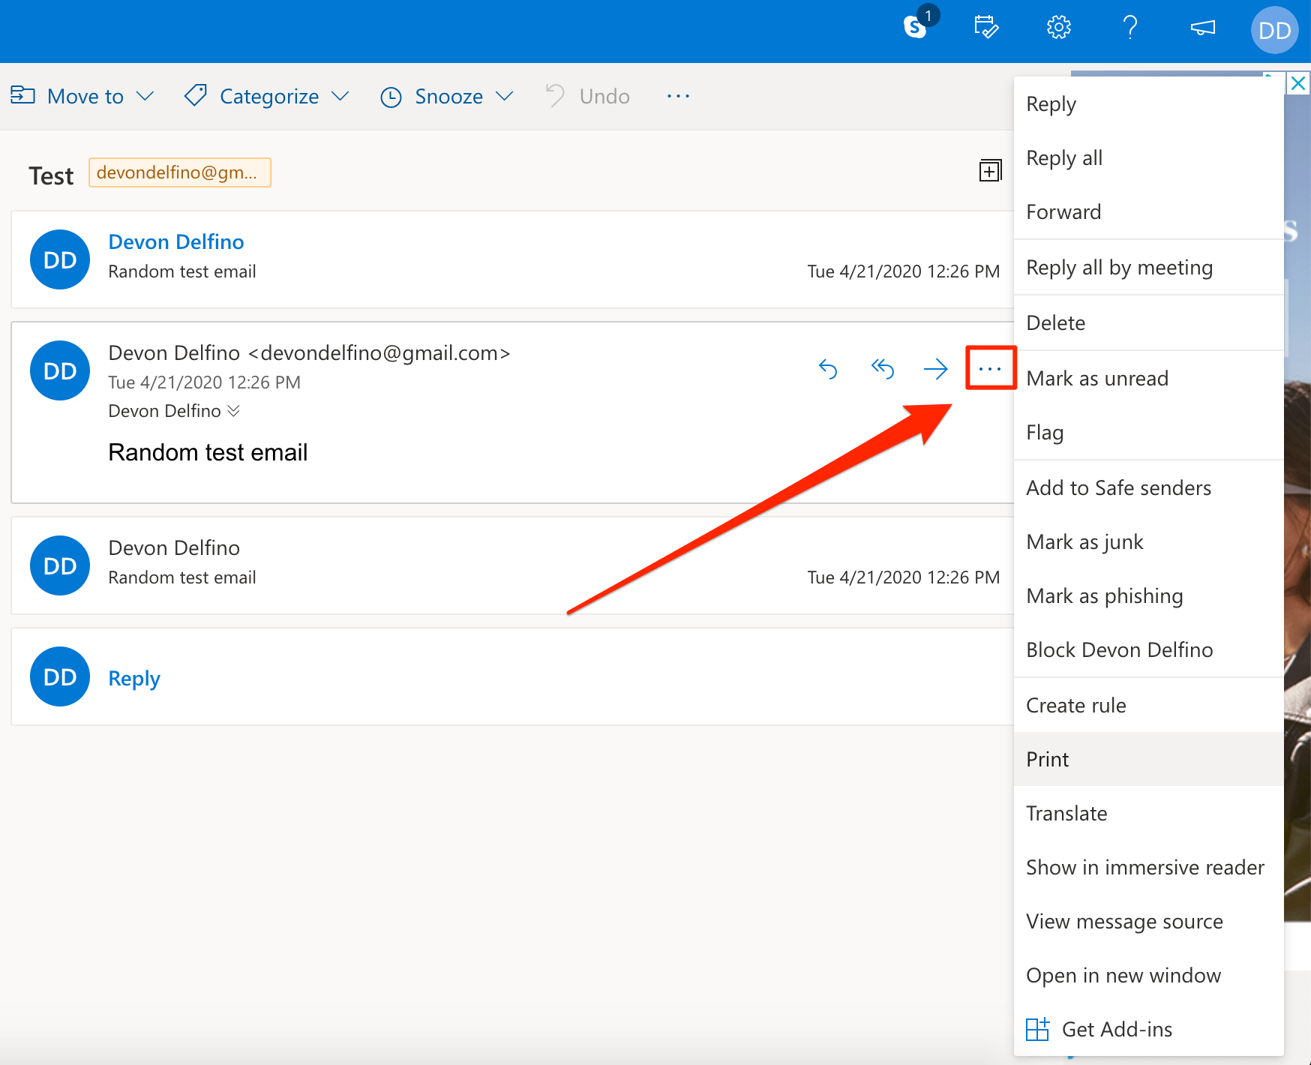Image resolution: width=1311 pixels, height=1065 pixels.
Task: Click the expand conversation icon beside subject
Action: coord(990,171)
